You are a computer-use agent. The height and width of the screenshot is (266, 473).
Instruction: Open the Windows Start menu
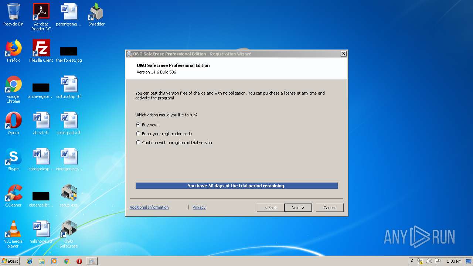tap(10, 261)
